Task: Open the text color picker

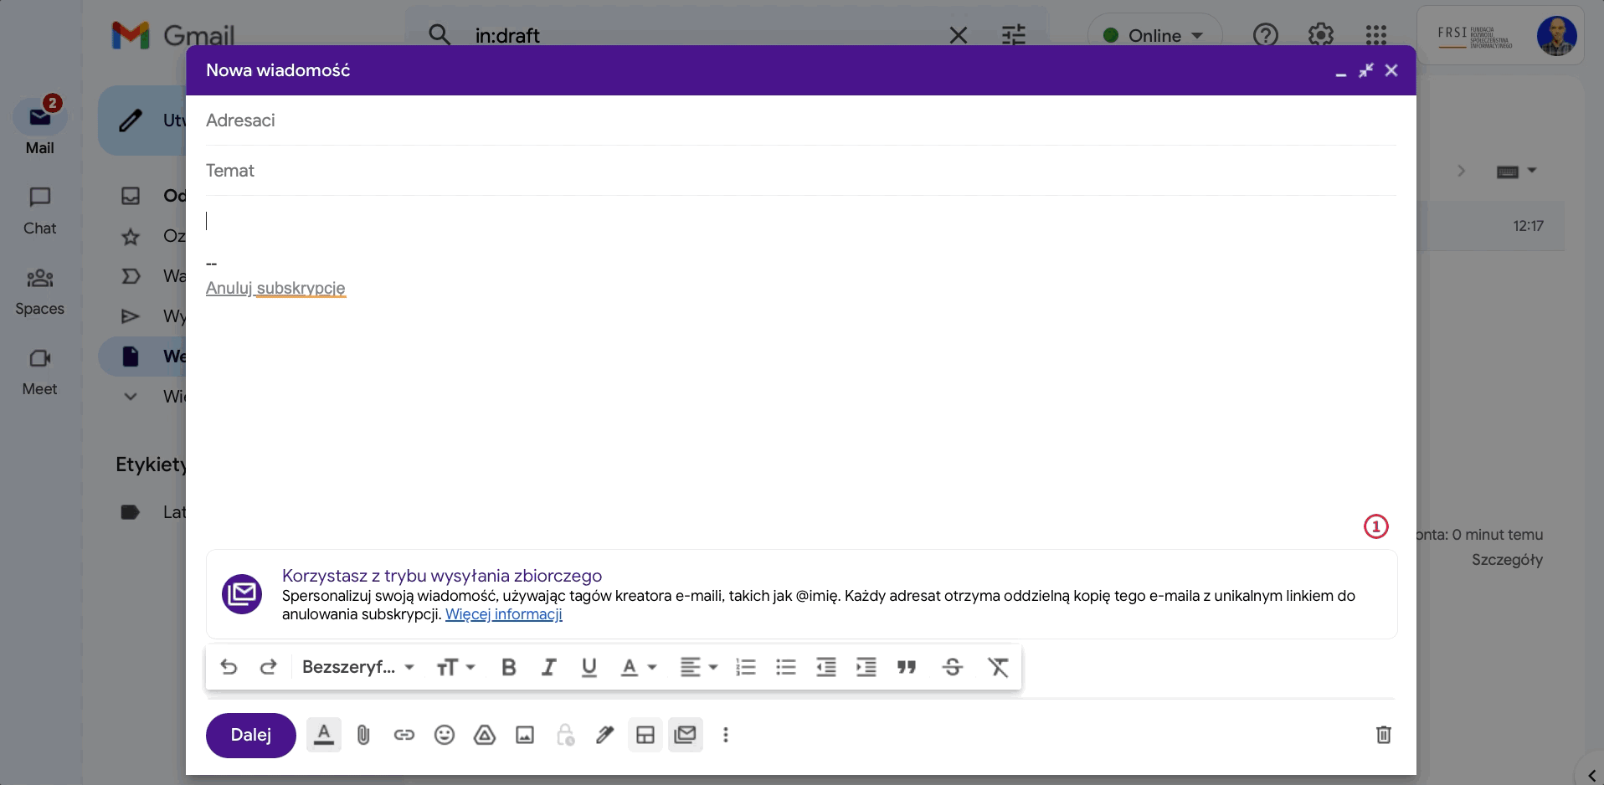Action: click(x=638, y=667)
